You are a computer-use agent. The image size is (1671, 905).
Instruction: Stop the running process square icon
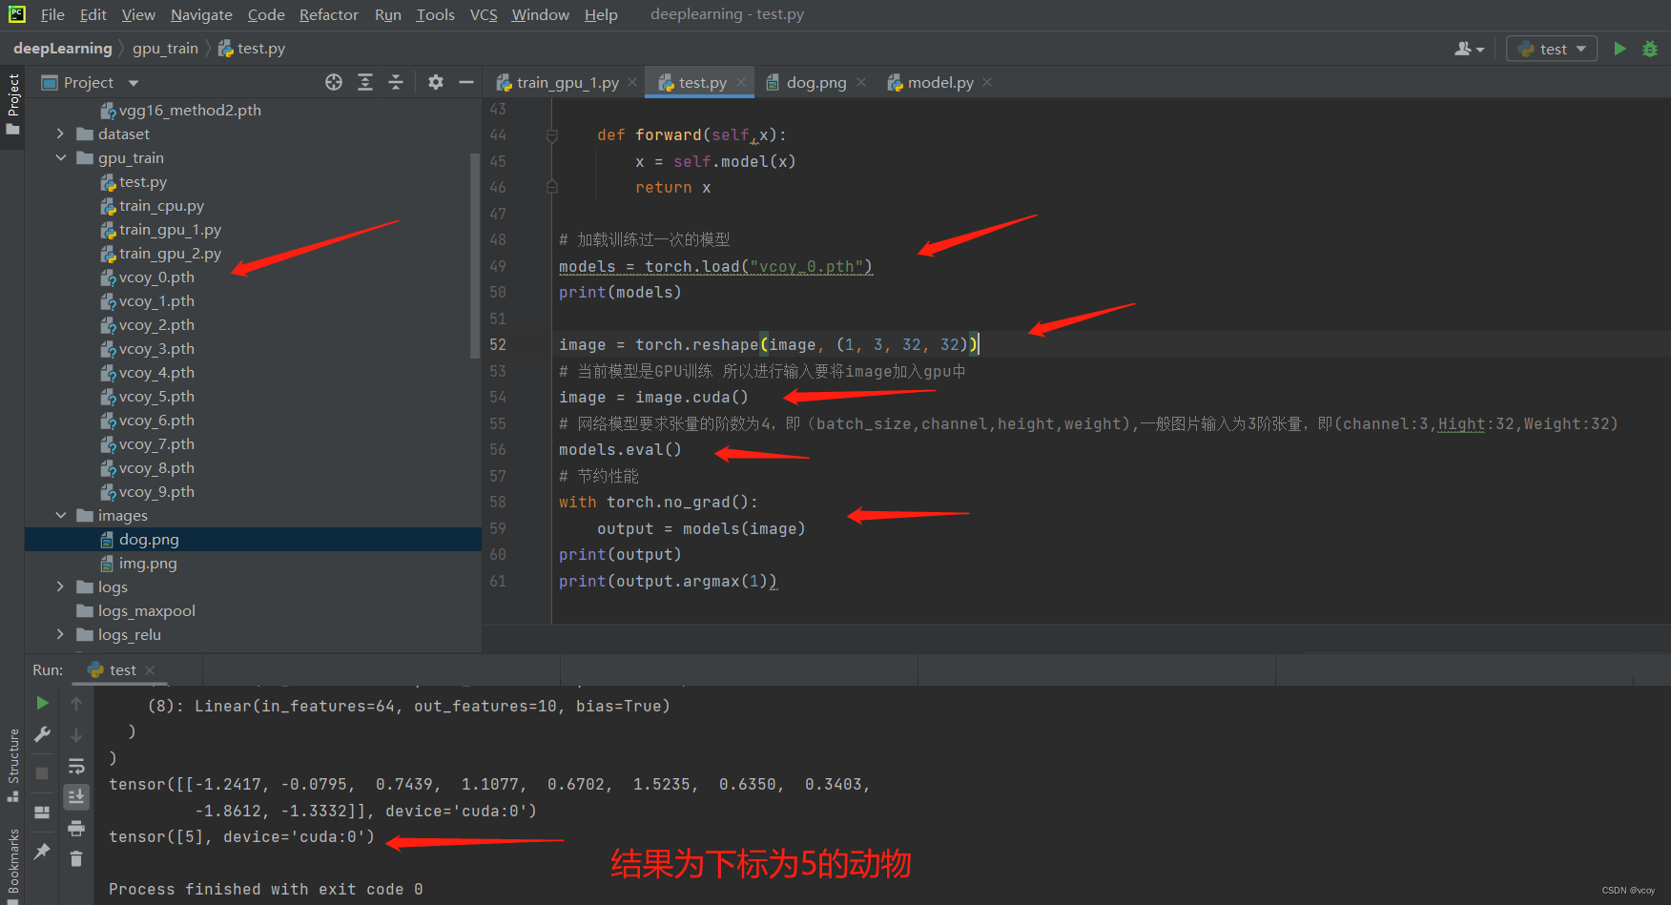(42, 773)
